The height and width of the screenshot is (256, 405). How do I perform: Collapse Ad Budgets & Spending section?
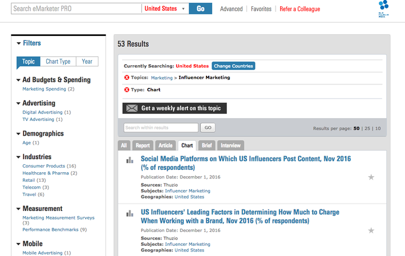[x=19, y=80]
